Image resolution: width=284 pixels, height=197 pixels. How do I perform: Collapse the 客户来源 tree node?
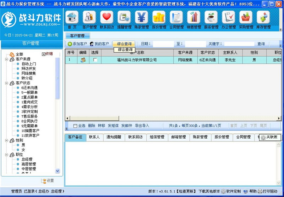6,59
